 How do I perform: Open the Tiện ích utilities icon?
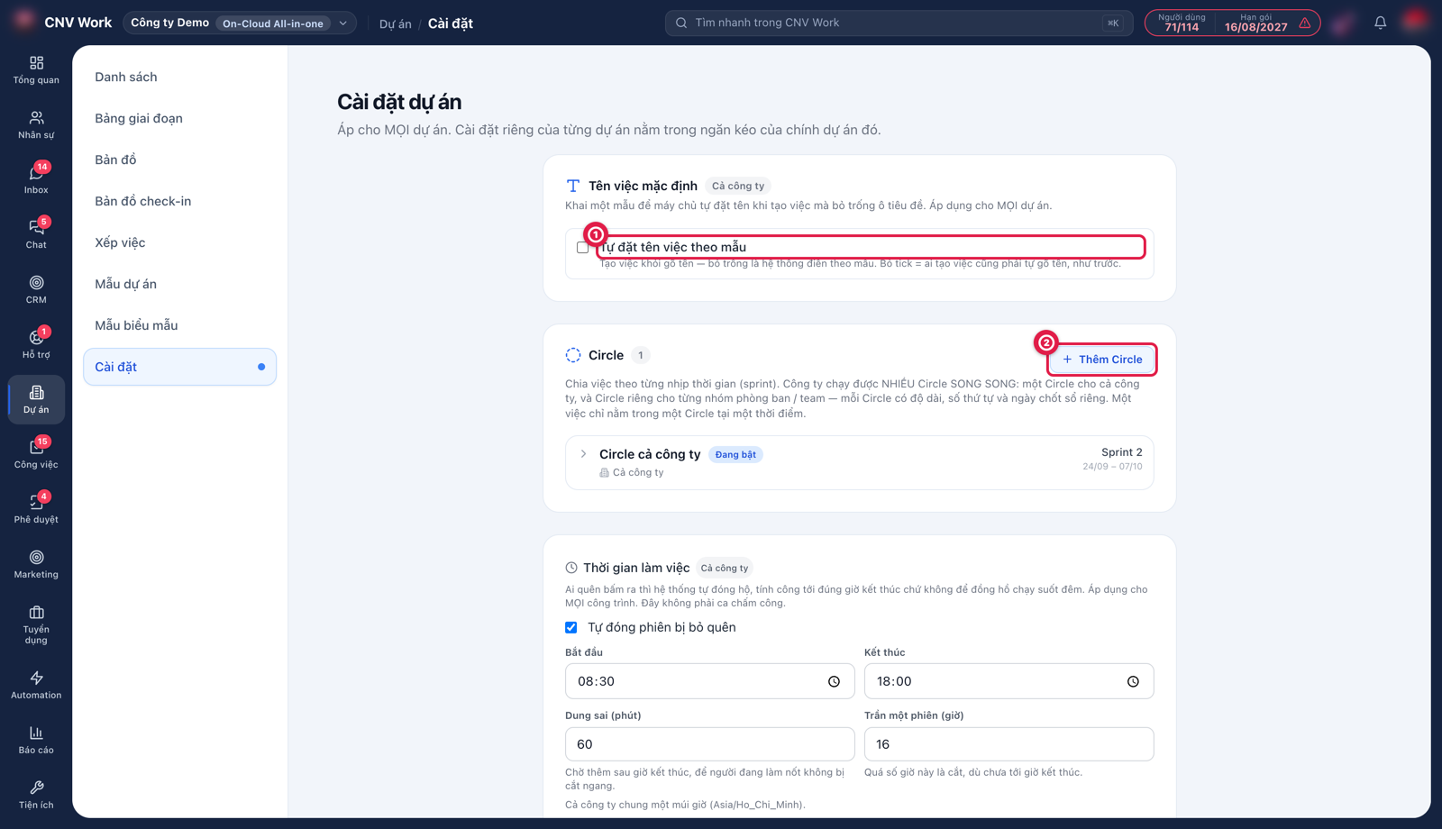click(x=36, y=796)
